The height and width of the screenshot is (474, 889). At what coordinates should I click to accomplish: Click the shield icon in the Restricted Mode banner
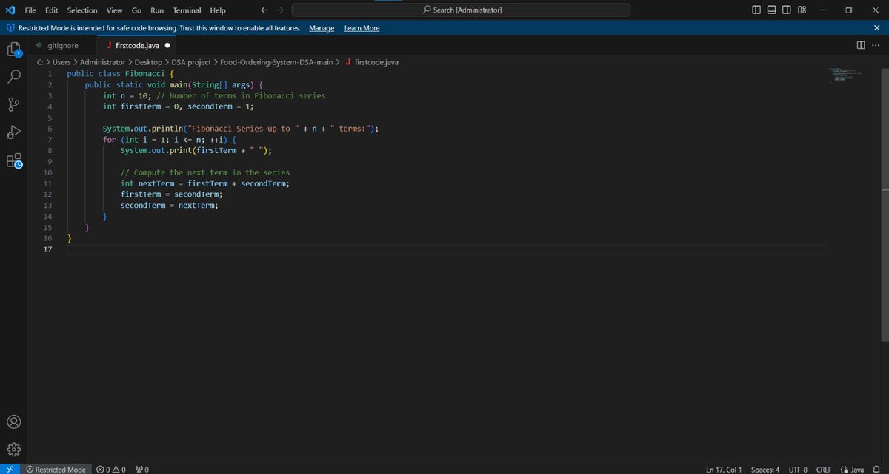coord(10,28)
